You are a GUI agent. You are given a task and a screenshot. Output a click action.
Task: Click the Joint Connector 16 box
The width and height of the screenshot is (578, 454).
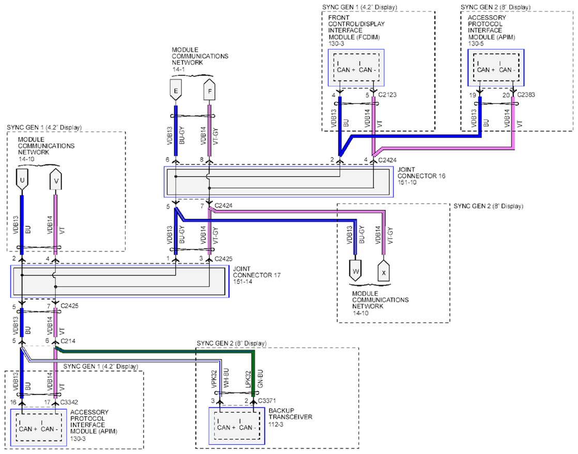(x=279, y=182)
